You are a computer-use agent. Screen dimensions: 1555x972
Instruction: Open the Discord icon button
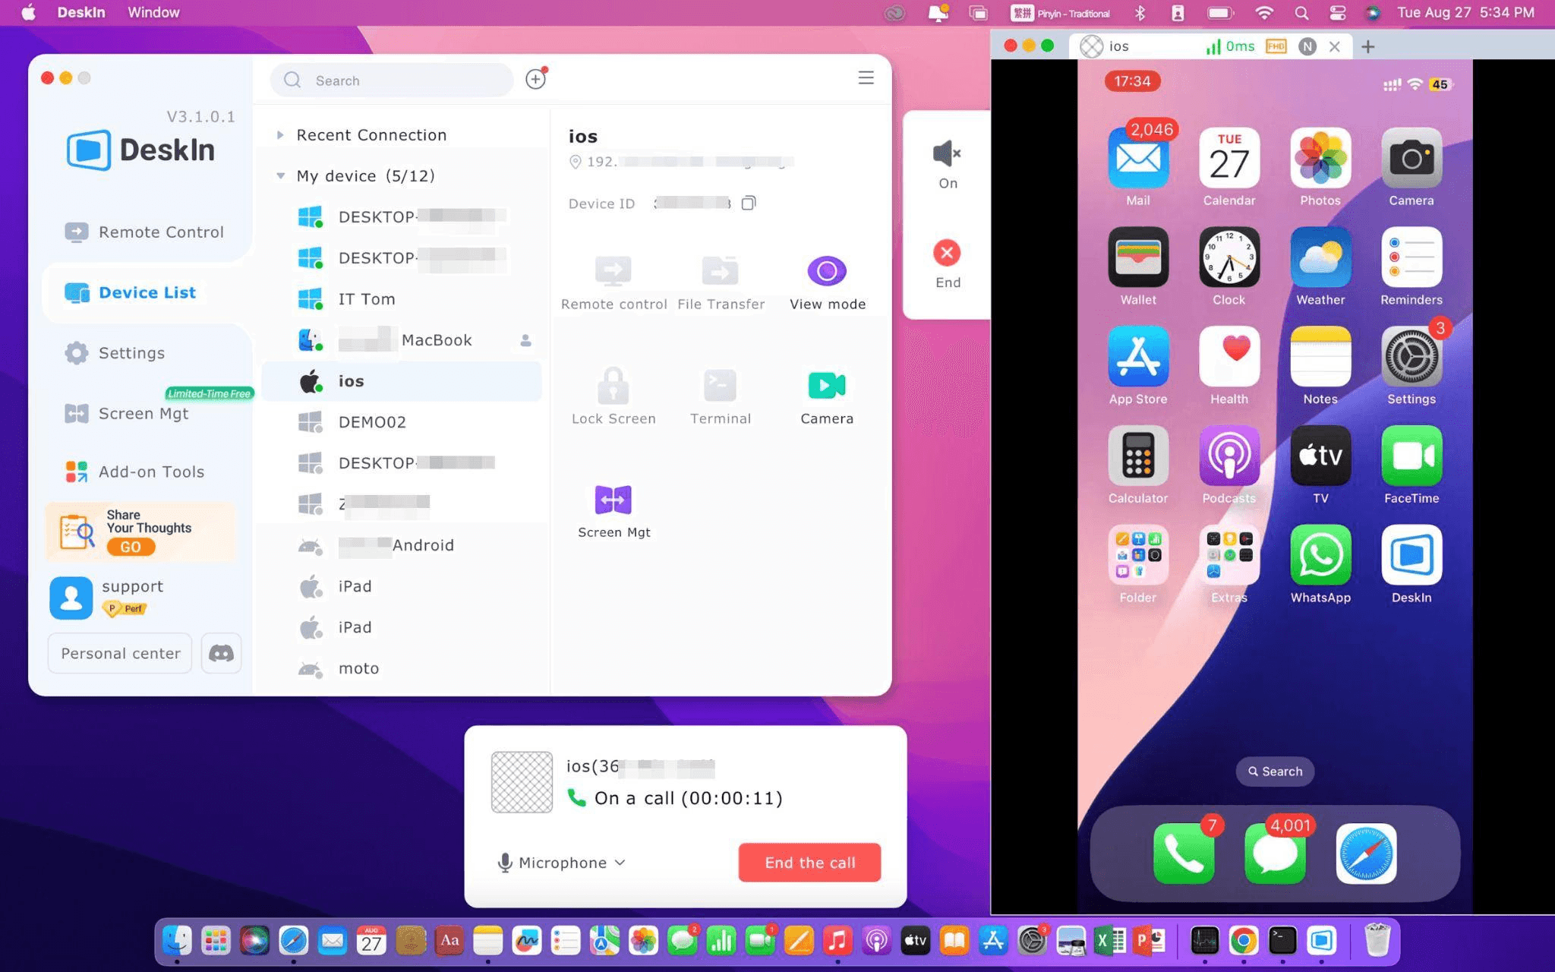[x=221, y=653]
